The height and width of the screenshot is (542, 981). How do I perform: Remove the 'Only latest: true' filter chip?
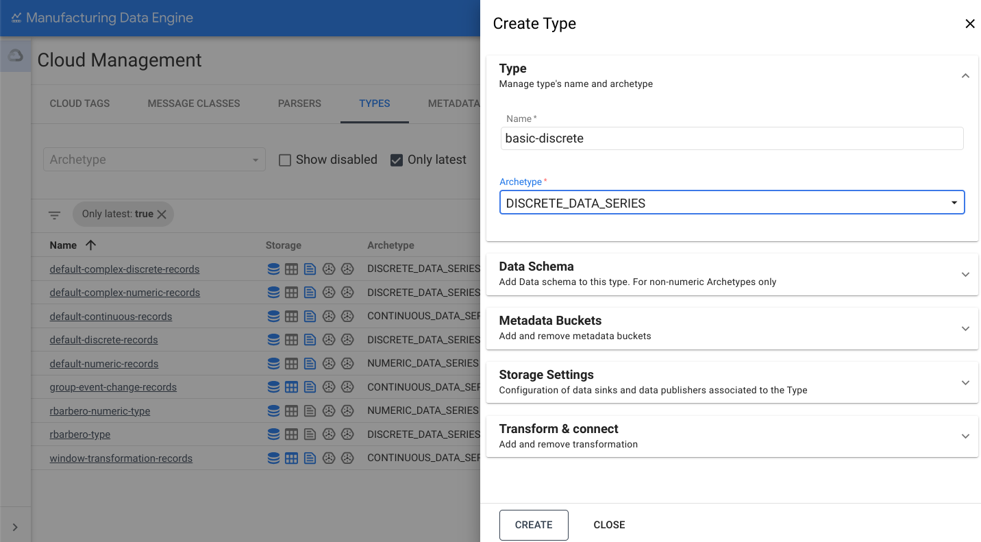click(x=162, y=214)
